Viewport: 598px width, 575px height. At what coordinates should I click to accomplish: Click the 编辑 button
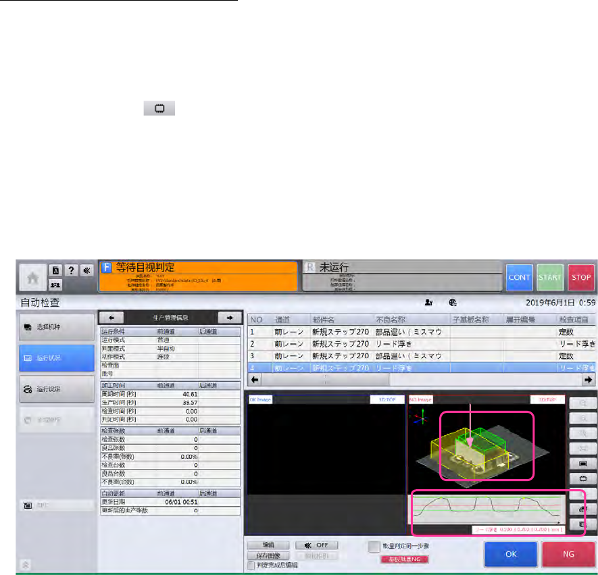click(268, 545)
